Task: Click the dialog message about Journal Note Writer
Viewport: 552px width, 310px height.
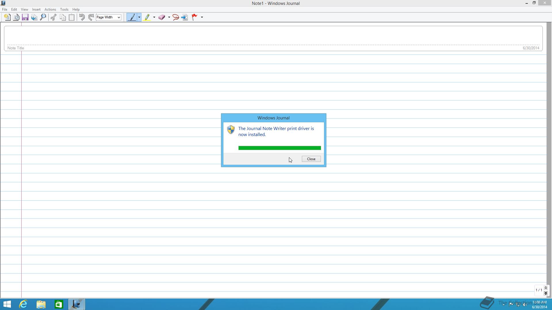Action: click(x=276, y=131)
